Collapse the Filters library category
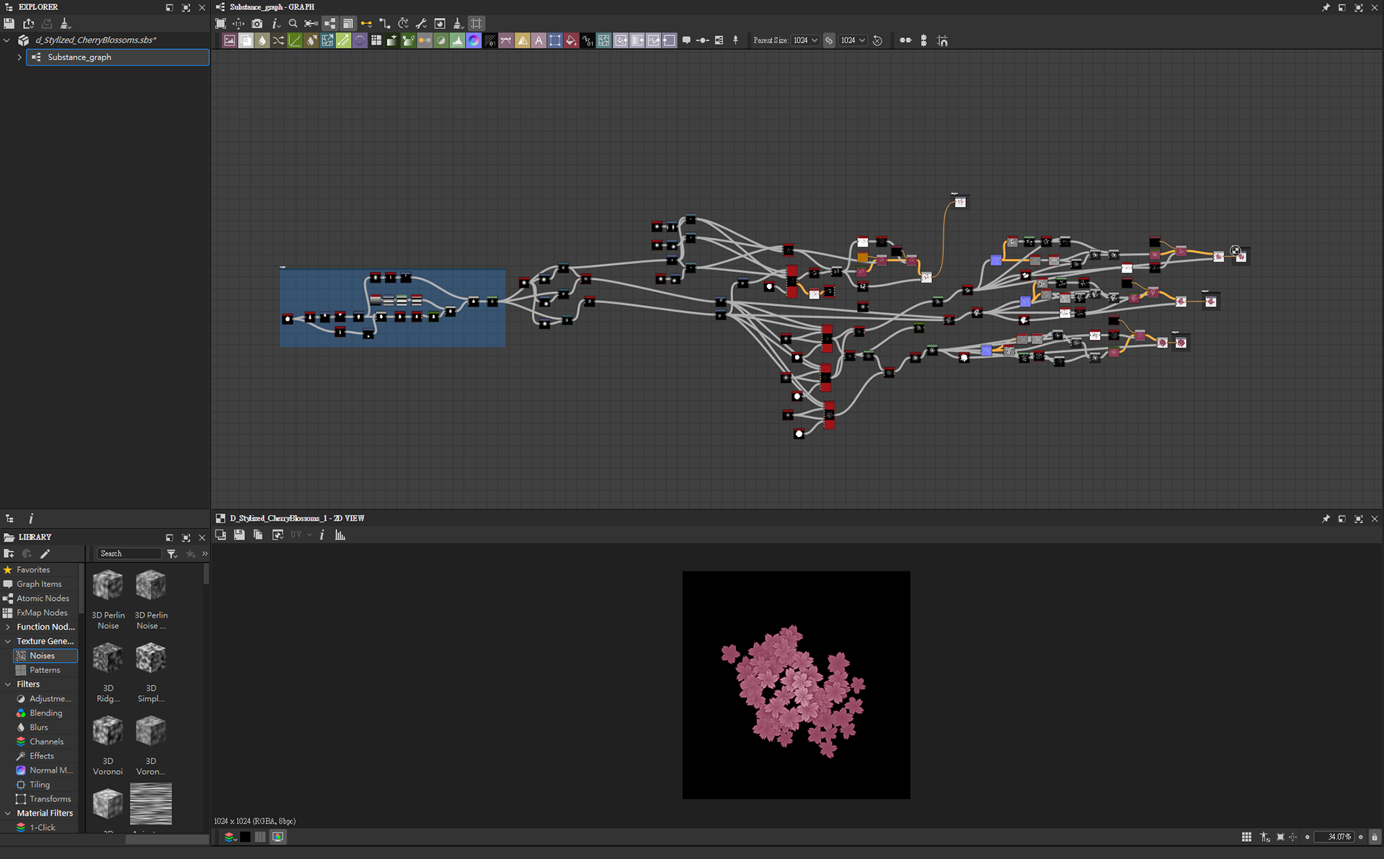The width and height of the screenshot is (1384, 859). (x=8, y=684)
